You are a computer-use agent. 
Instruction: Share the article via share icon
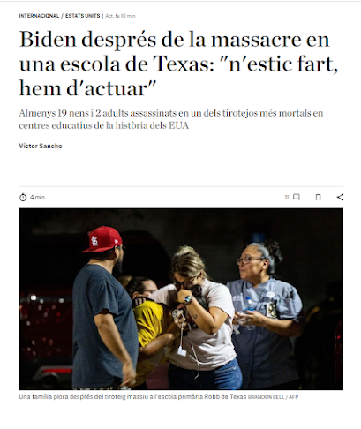click(340, 197)
